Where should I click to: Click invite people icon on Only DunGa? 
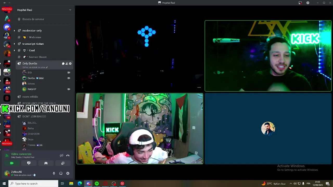(67, 64)
